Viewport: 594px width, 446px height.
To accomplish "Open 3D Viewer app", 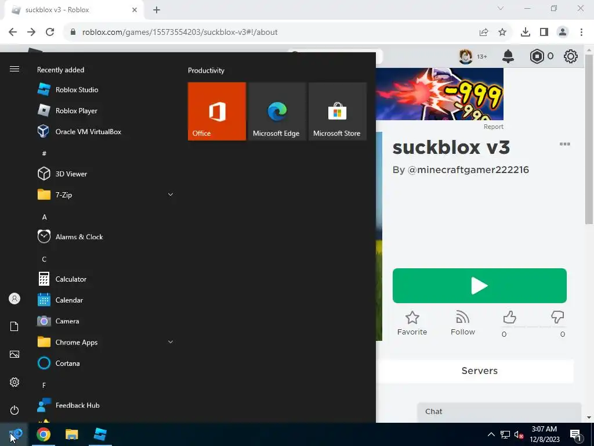I will point(63,174).
